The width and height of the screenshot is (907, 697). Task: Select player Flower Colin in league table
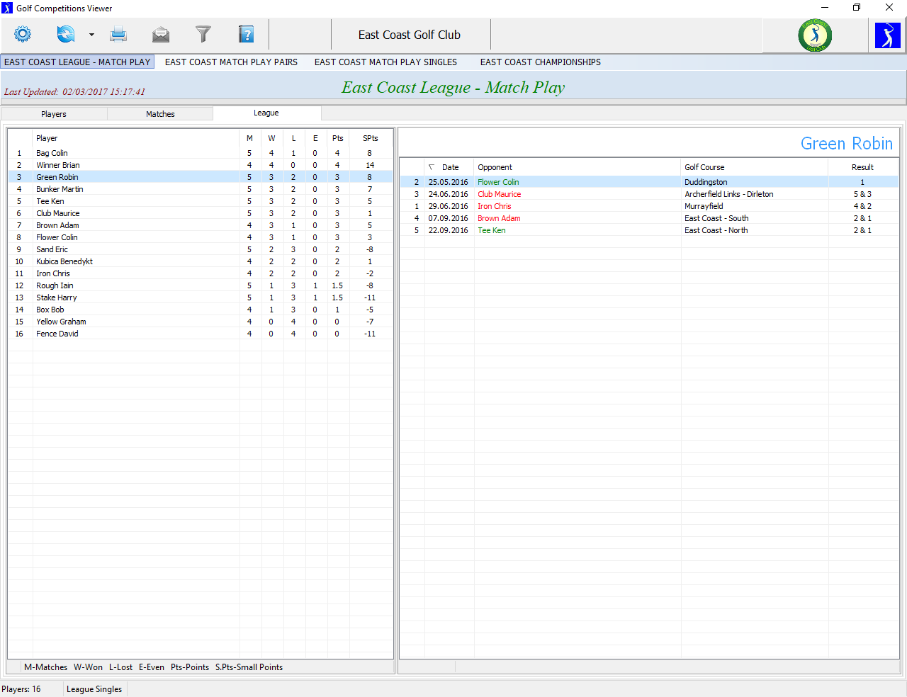(200, 237)
